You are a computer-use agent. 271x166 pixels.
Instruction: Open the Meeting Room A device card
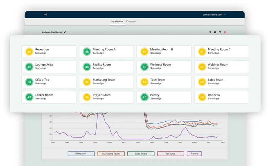[x=106, y=52]
